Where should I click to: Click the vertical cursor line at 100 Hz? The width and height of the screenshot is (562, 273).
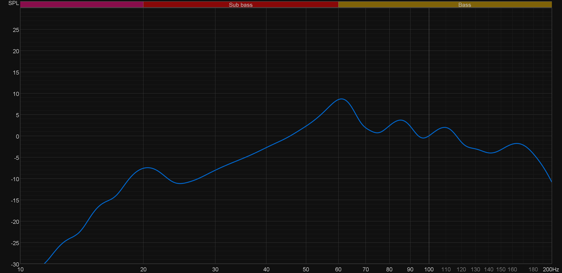(429, 136)
